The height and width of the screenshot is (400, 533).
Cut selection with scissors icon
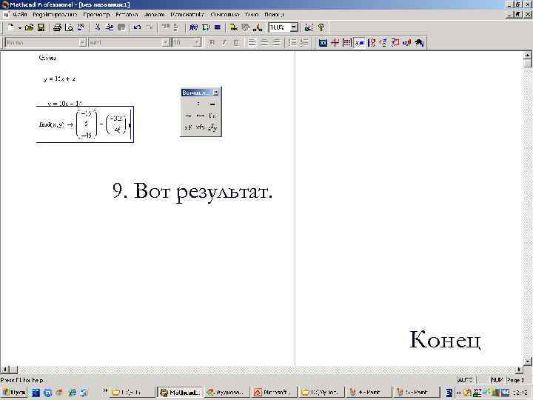(98, 27)
